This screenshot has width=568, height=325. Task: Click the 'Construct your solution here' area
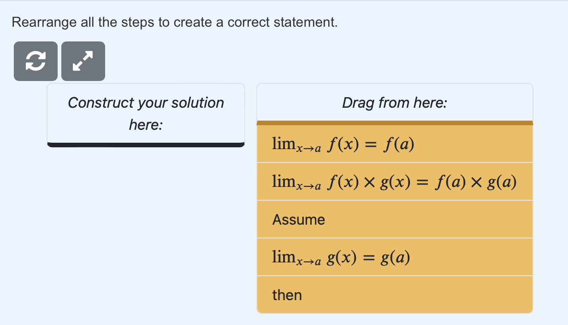click(146, 114)
